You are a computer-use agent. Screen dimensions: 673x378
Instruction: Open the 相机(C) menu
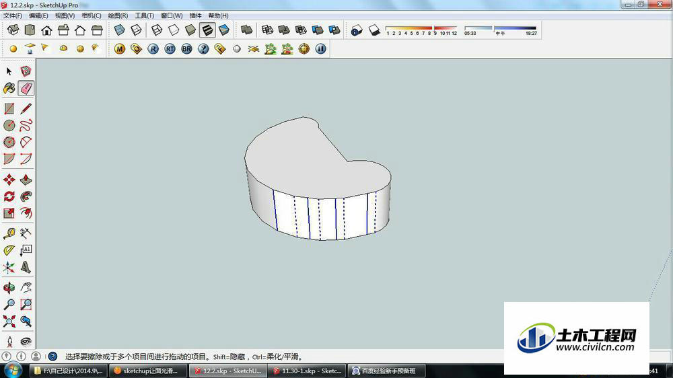pyautogui.click(x=92, y=15)
